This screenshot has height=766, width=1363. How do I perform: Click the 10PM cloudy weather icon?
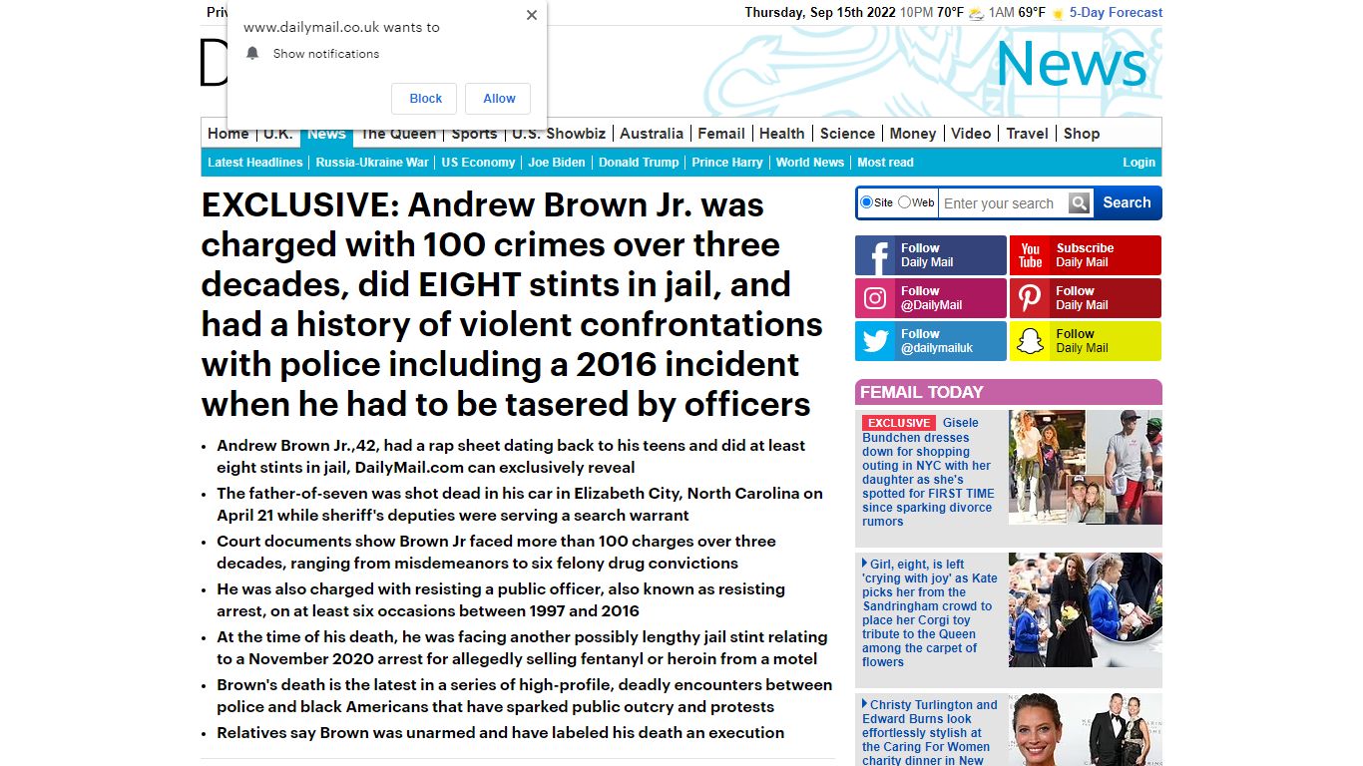point(976,13)
